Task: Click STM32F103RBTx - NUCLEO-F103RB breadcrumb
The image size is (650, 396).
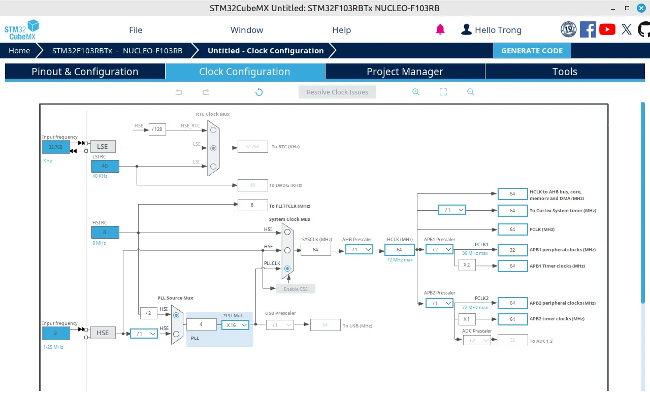Action: pyautogui.click(x=117, y=51)
